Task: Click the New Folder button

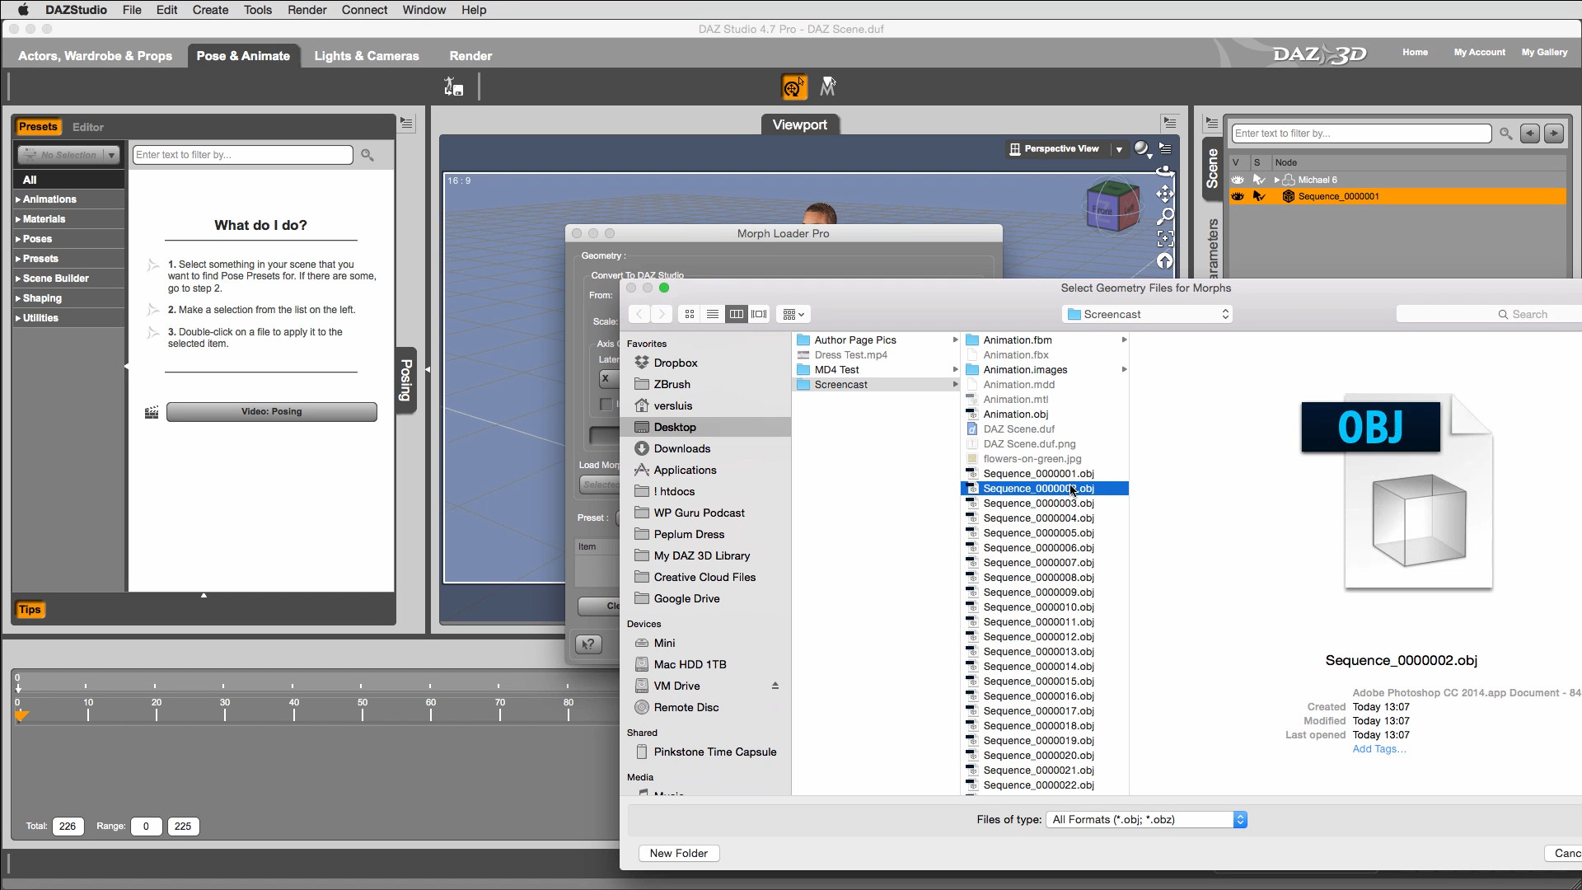Action: 679,853
